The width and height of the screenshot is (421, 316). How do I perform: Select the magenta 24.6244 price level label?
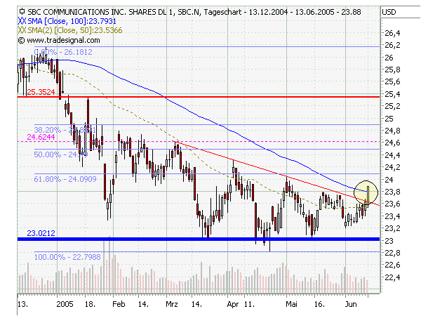coord(41,139)
